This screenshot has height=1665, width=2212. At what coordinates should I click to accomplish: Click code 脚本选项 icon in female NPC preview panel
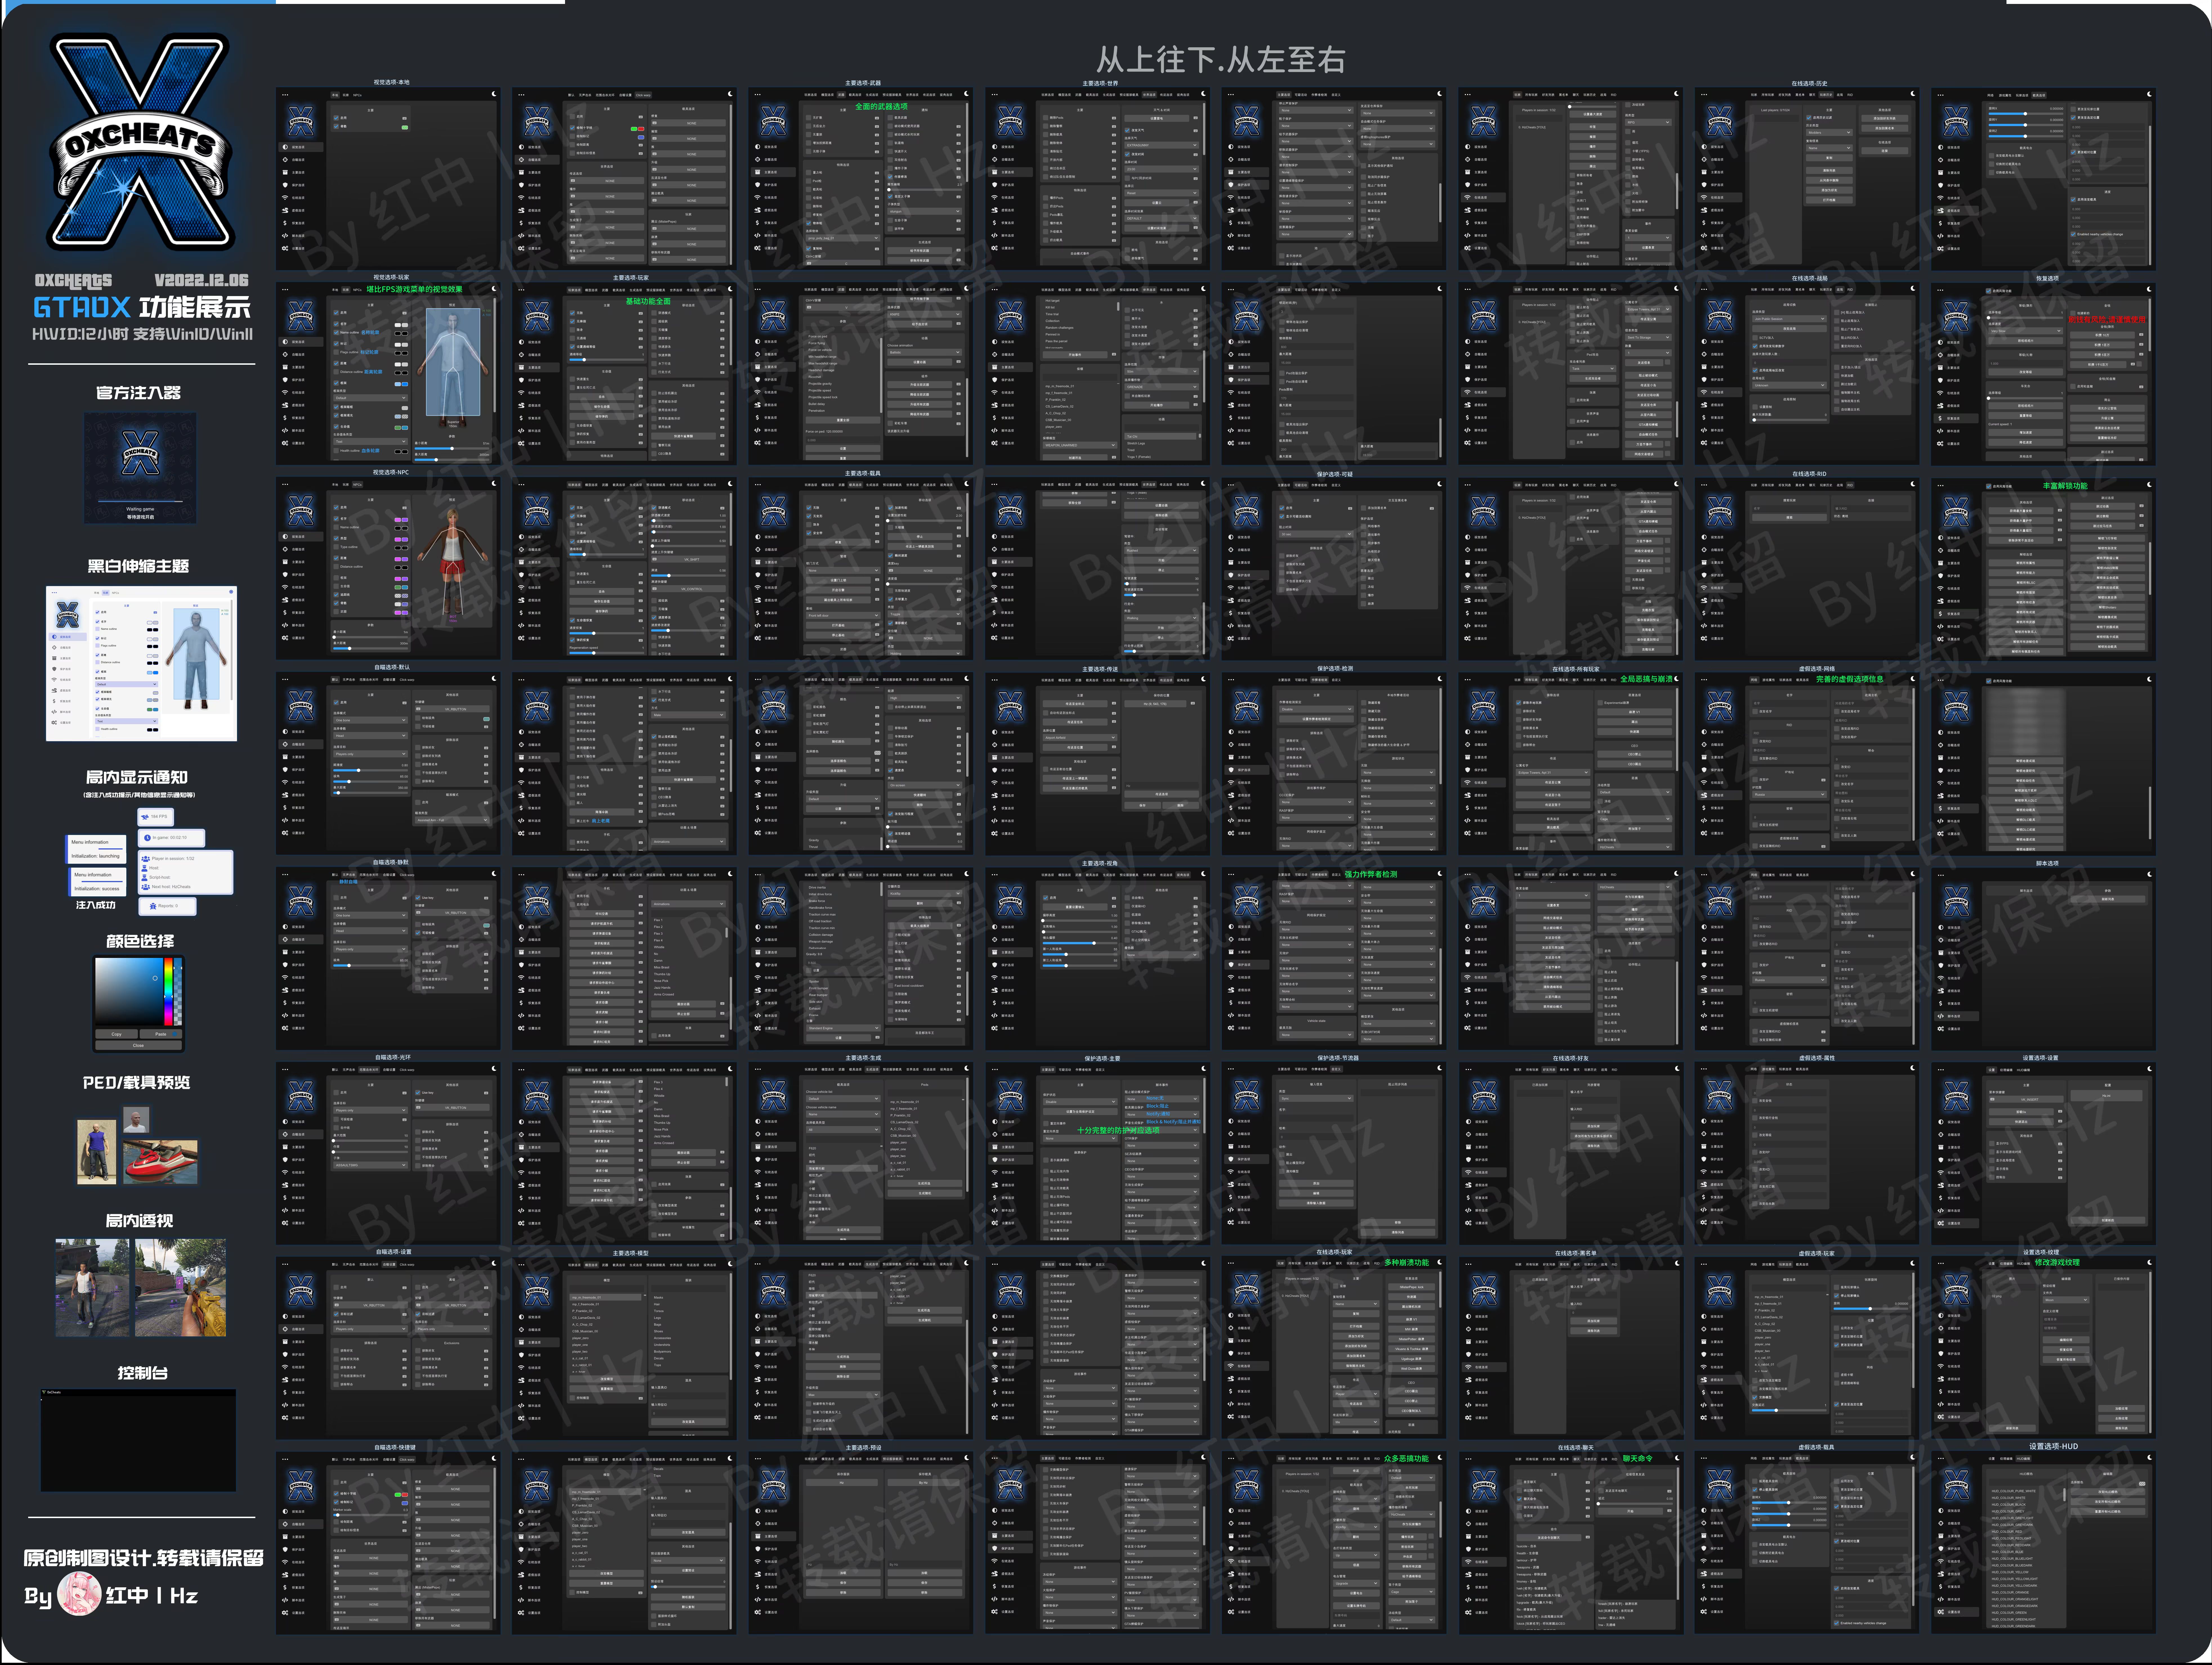point(285,626)
